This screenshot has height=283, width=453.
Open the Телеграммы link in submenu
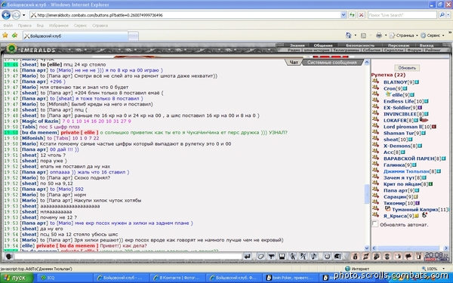(x=346, y=50)
